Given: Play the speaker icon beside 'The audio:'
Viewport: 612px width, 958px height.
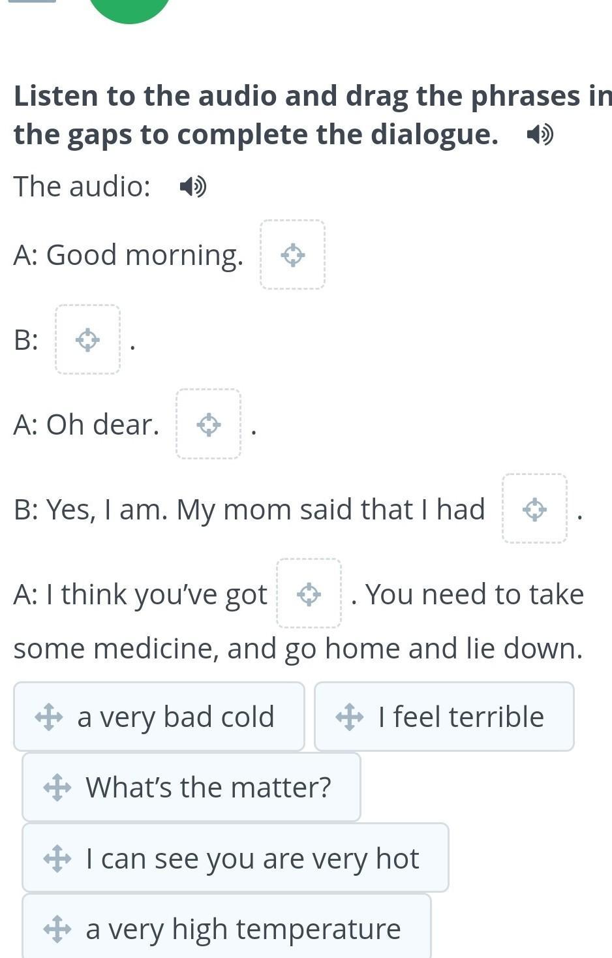Looking at the screenshot, I should pyautogui.click(x=192, y=187).
